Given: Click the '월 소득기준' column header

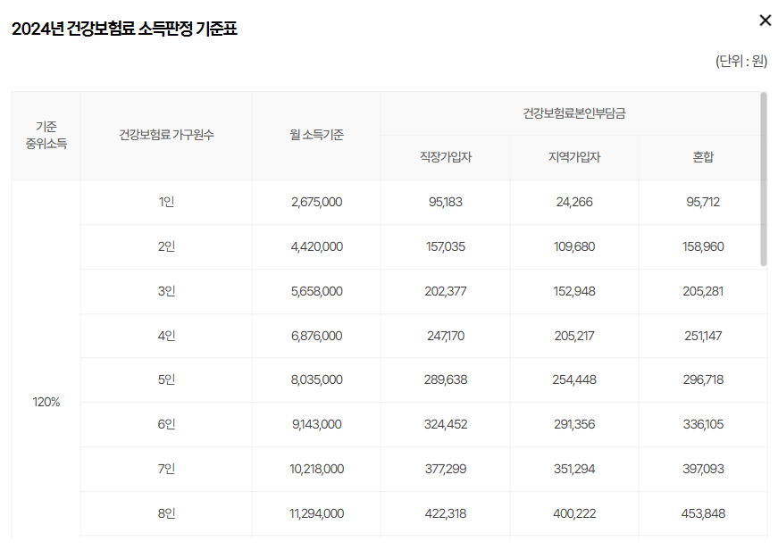Looking at the screenshot, I should click(x=316, y=135).
